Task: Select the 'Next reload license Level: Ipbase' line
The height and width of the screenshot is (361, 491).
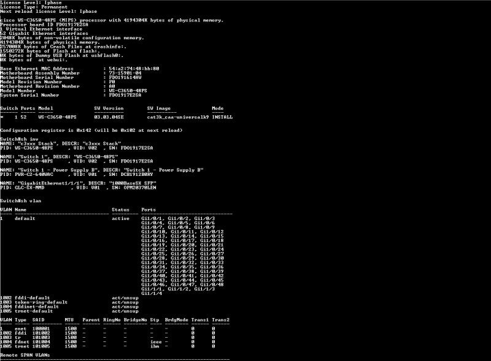Action: [48, 11]
